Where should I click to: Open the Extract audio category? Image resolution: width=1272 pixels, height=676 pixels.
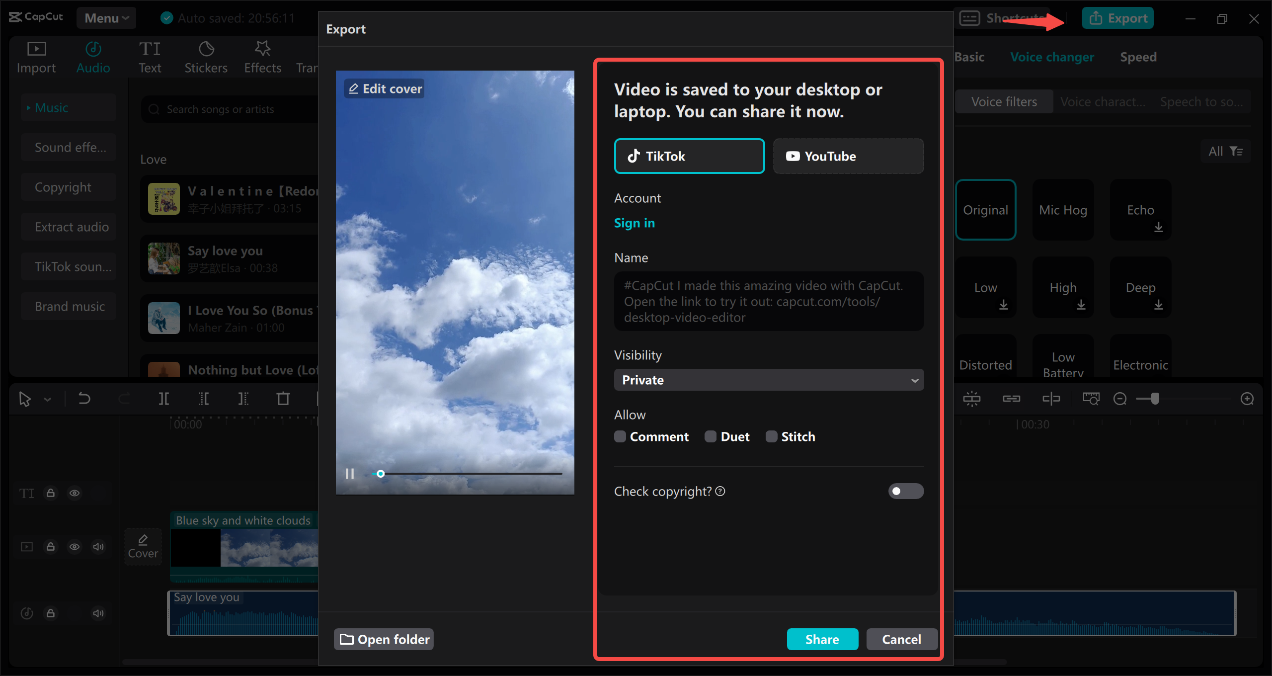coord(69,227)
